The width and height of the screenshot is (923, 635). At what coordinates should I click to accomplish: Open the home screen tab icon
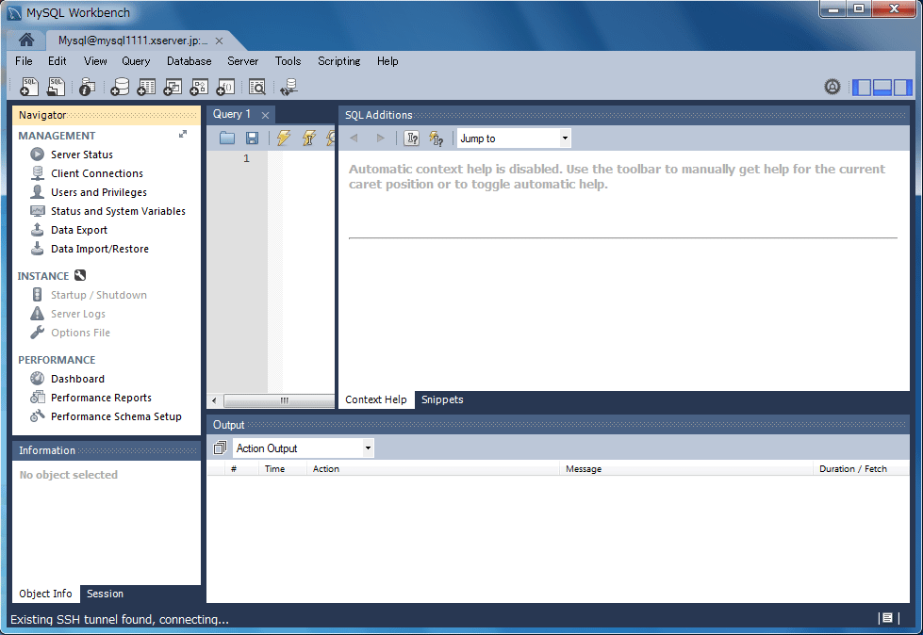pos(25,40)
